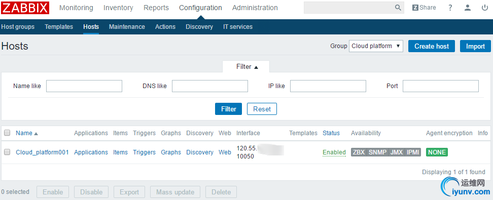The height and width of the screenshot is (200, 493).
Task: Go to Host groups submenu
Action: pos(18,27)
